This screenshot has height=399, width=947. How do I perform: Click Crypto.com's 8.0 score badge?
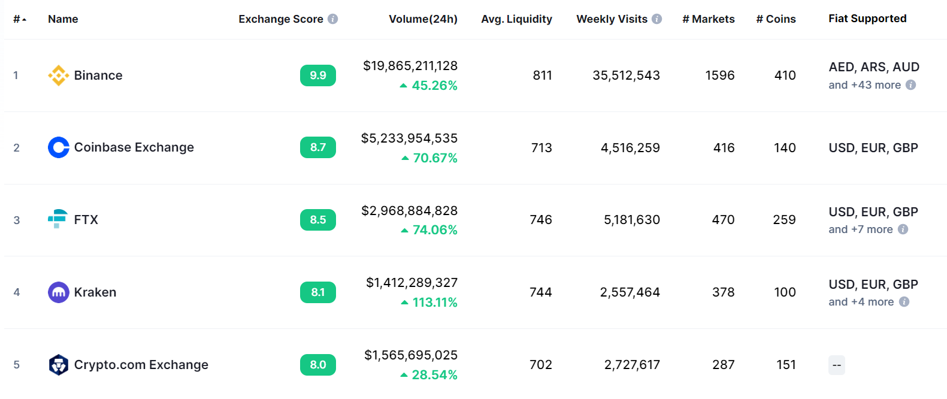click(x=318, y=365)
